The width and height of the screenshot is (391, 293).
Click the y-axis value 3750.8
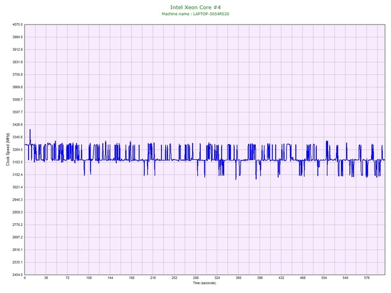click(18, 75)
